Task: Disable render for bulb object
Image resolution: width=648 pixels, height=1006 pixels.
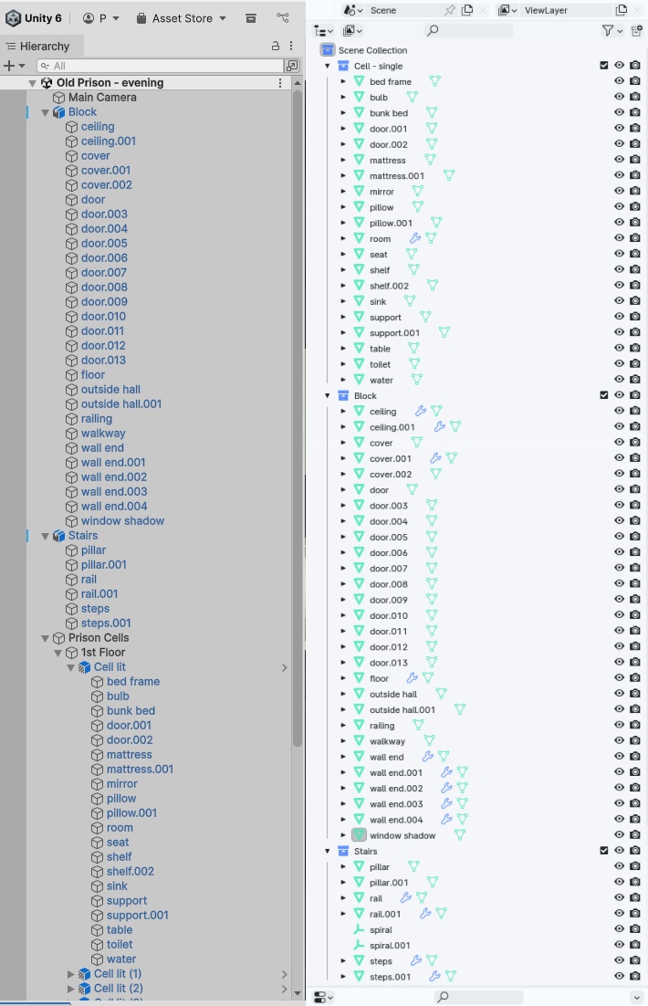Action: pos(635,96)
